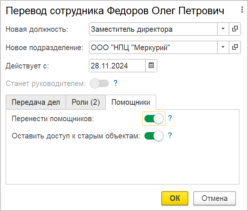Viewport: 248px width, 211px height.
Task: Select the Помощники tab
Action: tap(131, 102)
